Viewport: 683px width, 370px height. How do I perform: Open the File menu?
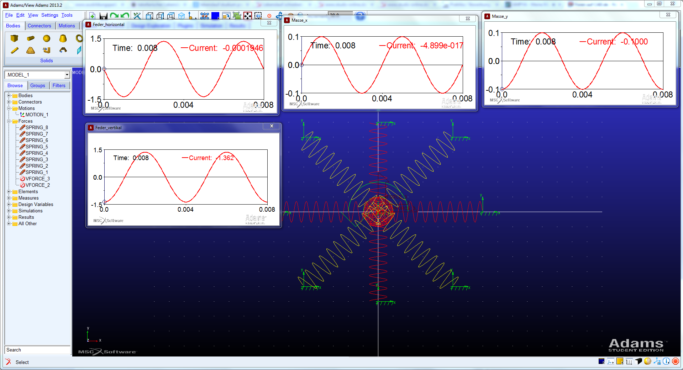tap(9, 15)
